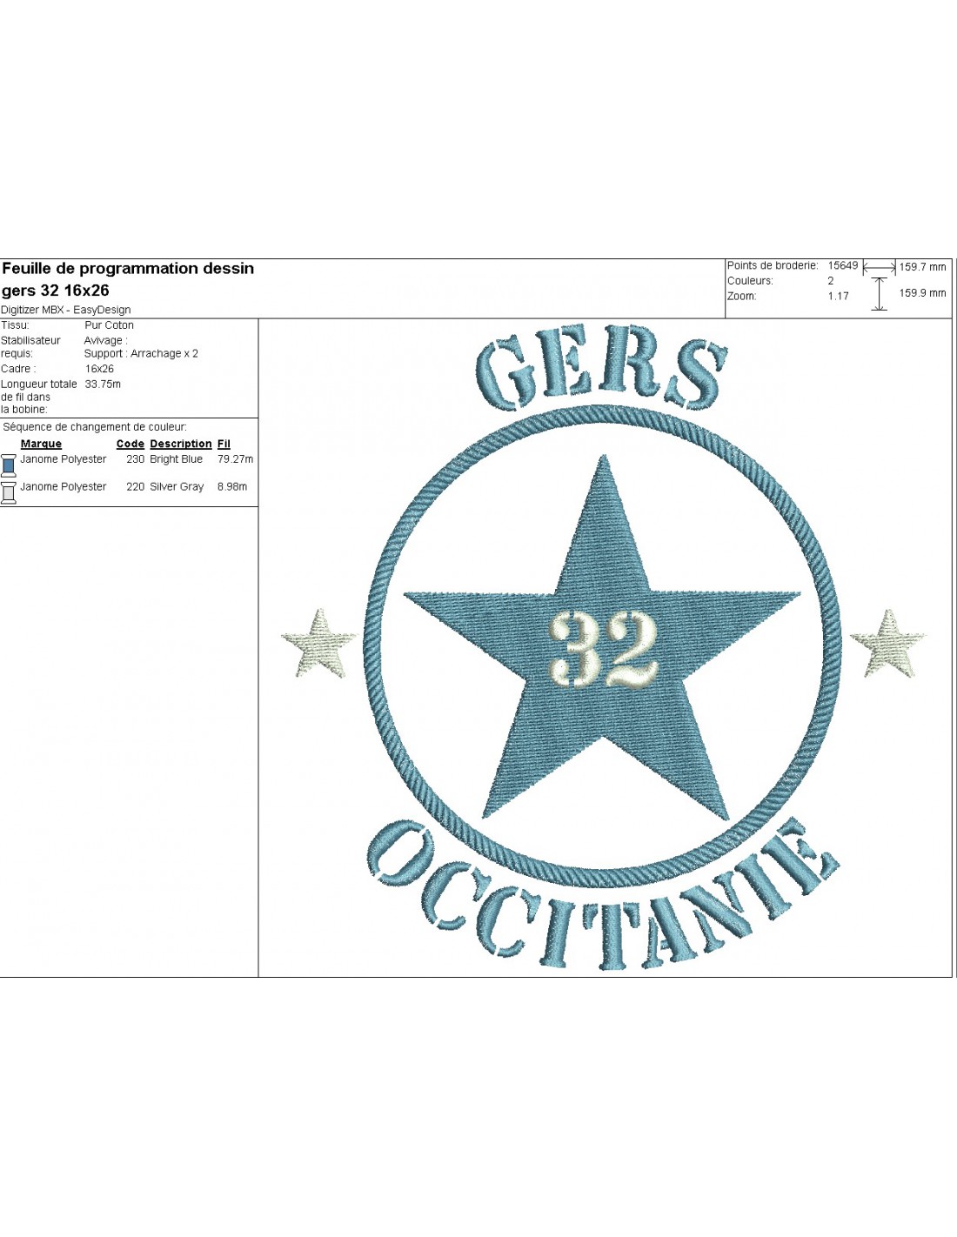Click the Fil column header
The width and height of the screenshot is (957, 1237).
[224, 444]
